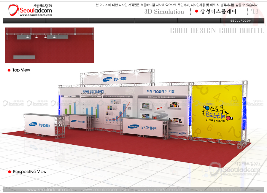This screenshot has width=267, height=193.
Task: Click the SEOULADCOM segment in the dark bar
Action: 241,20
